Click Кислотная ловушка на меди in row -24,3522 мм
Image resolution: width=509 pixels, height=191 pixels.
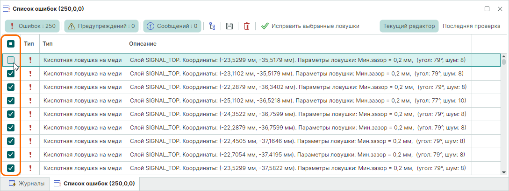(82, 114)
